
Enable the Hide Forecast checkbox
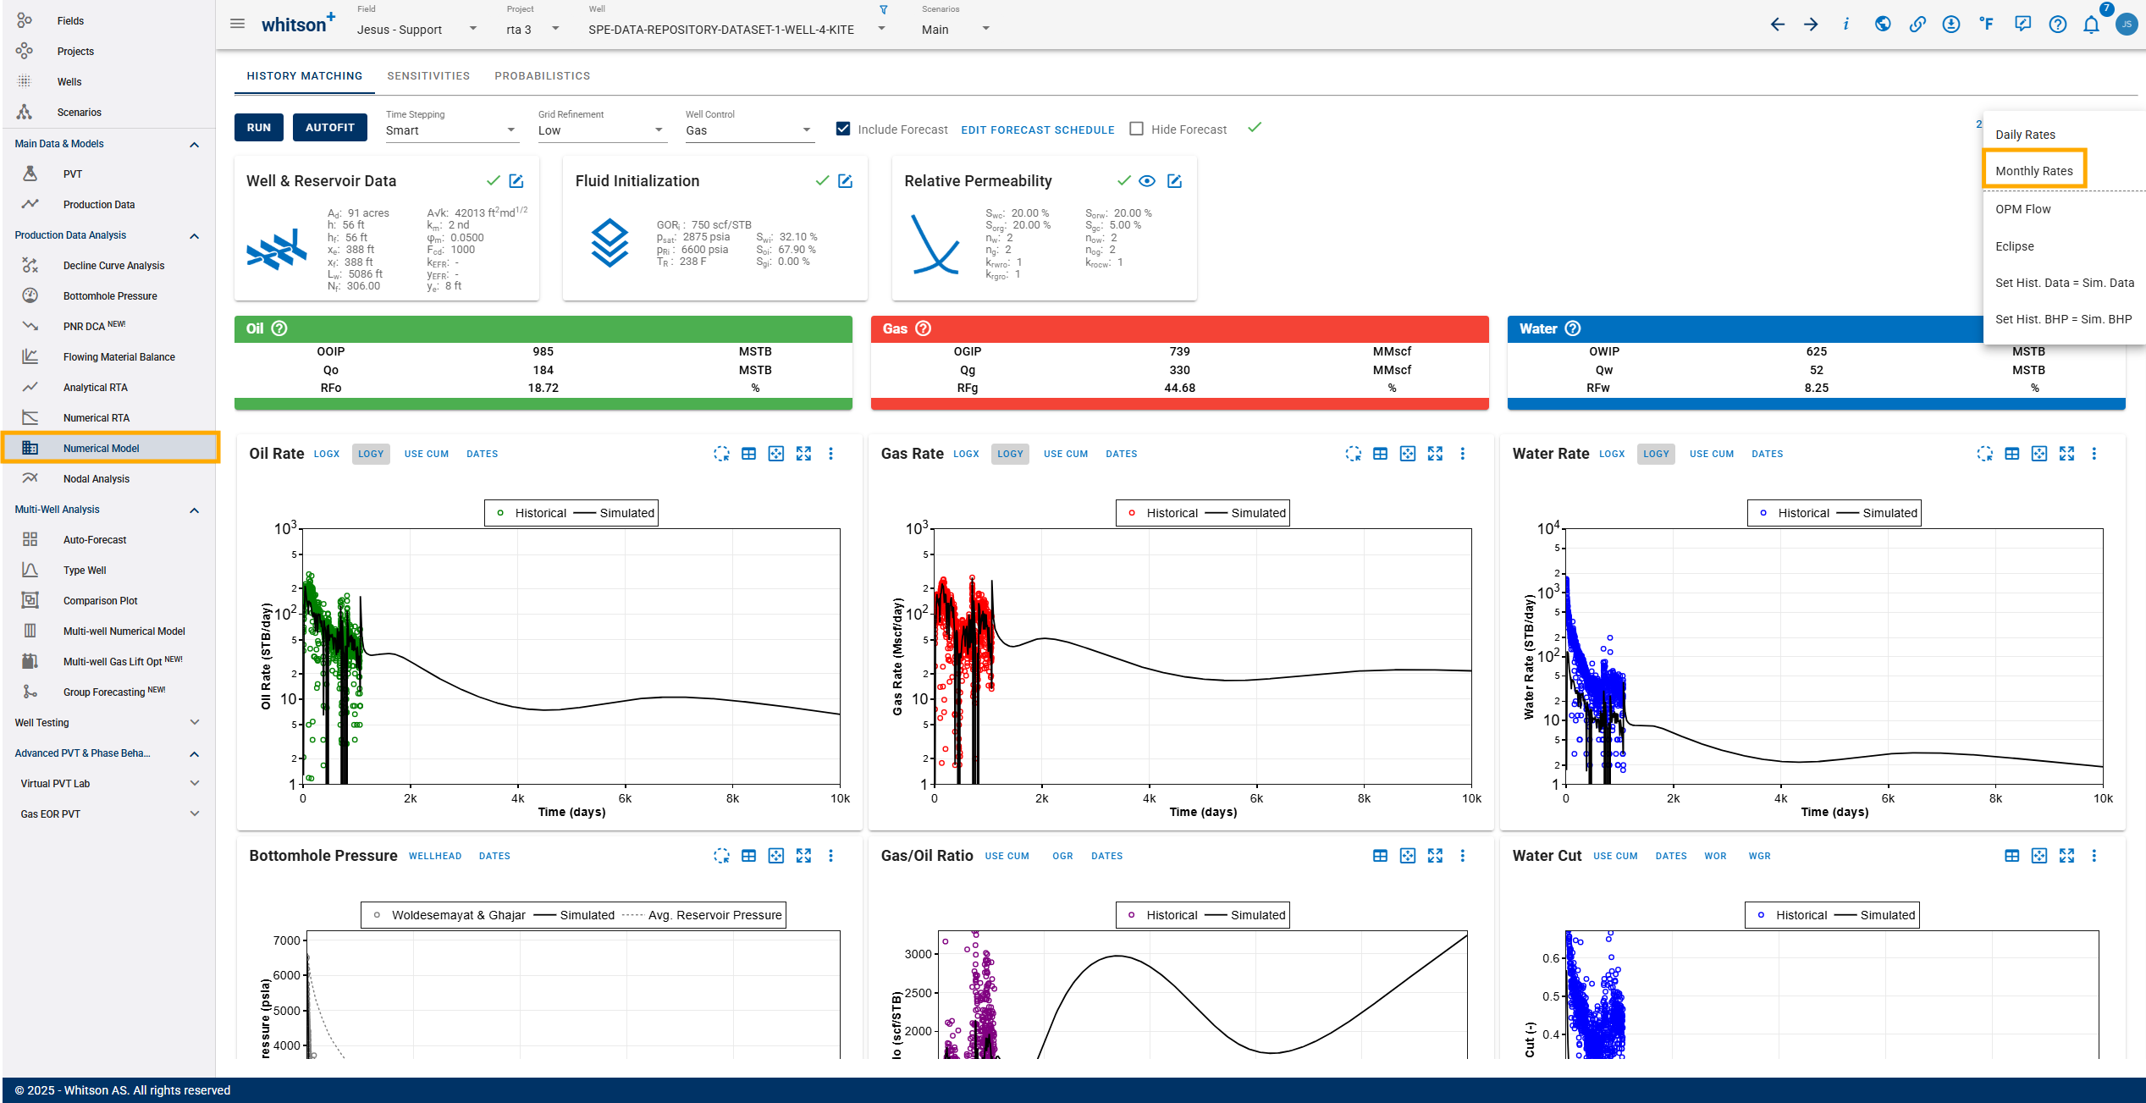point(1137,129)
